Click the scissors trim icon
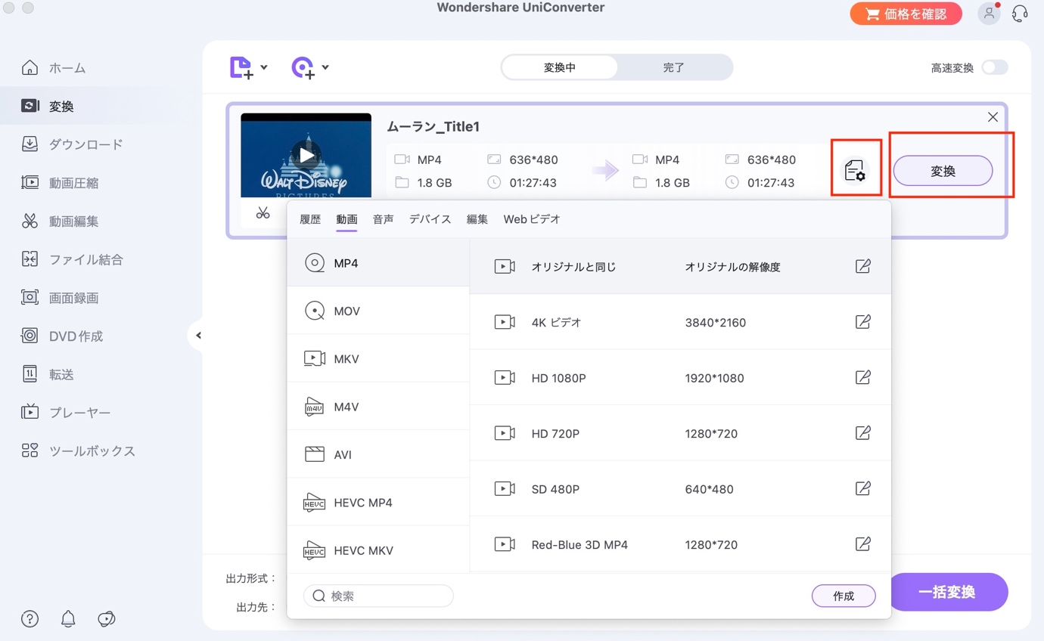 click(x=263, y=213)
